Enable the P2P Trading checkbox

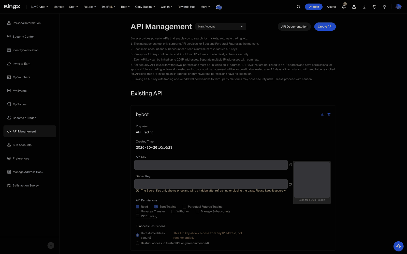tap(138, 216)
